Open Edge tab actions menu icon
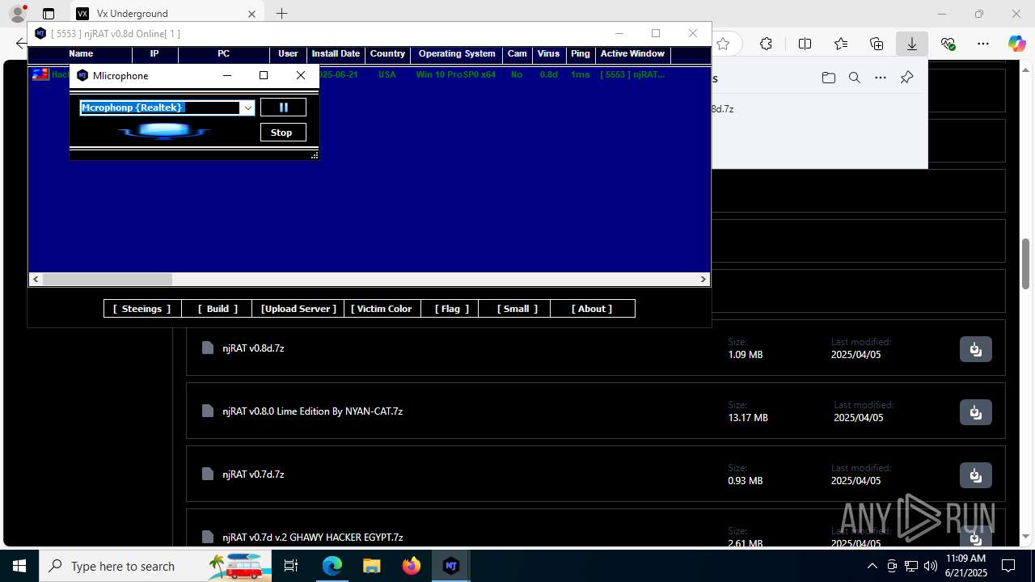Image resolution: width=1035 pixels, height=582 pixels. (x=49, y=14)
